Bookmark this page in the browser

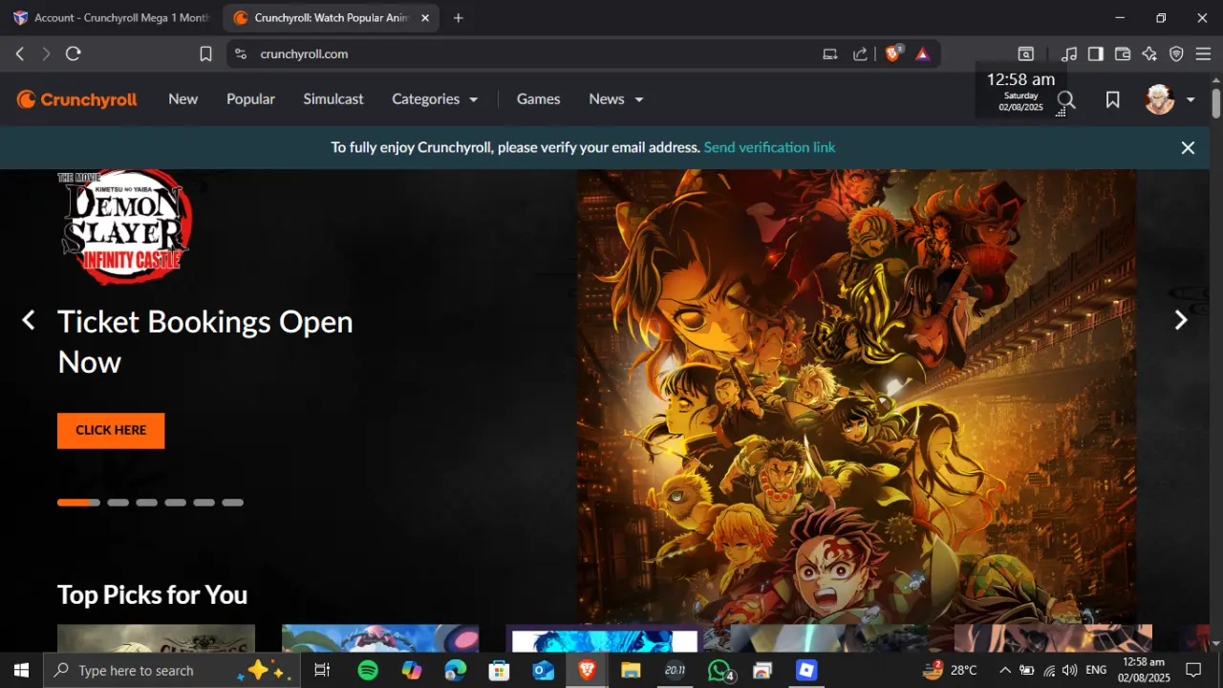pyautogui.click(x=205, y=54)
